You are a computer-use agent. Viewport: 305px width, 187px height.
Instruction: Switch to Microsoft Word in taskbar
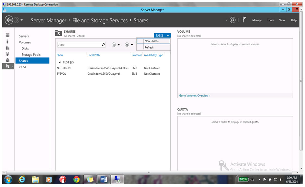[x=104, y=179]
